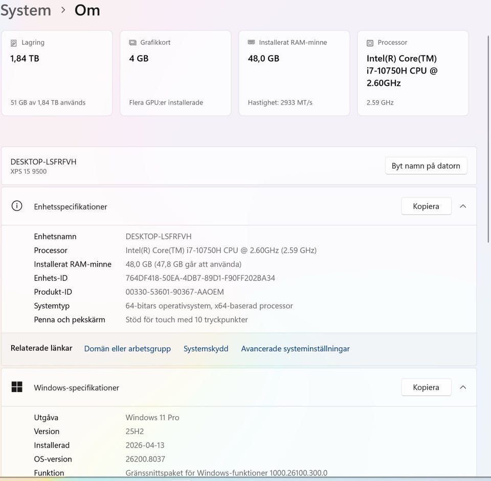This screenshot has height=481, width=491.
Task: Open the Systemskydd link
Action: pos(206,349)
